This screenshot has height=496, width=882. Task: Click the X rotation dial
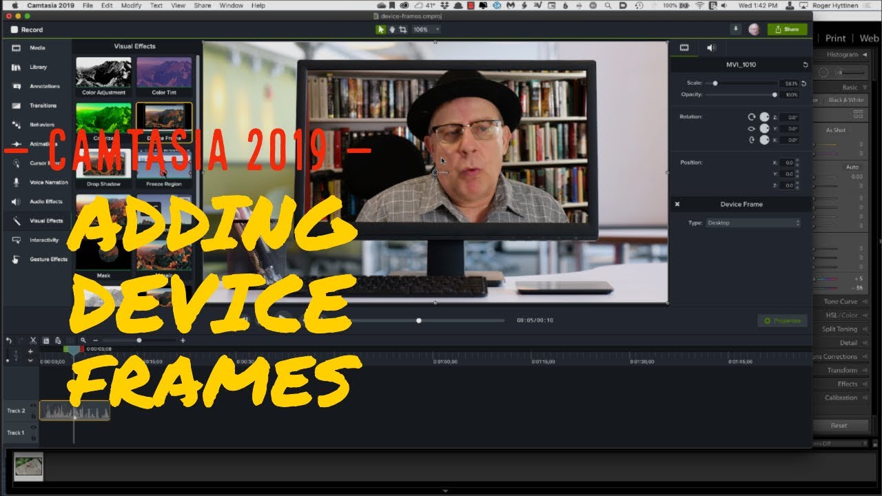[764, 140]
